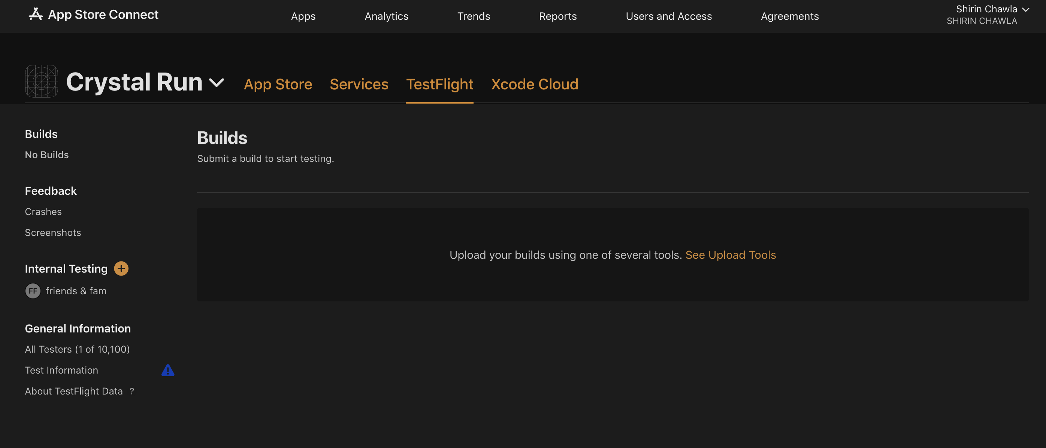The height and width of the screenshot is (448, 1046).
Task: Open All Testers (1 of 10,100)
Action: 77,349
